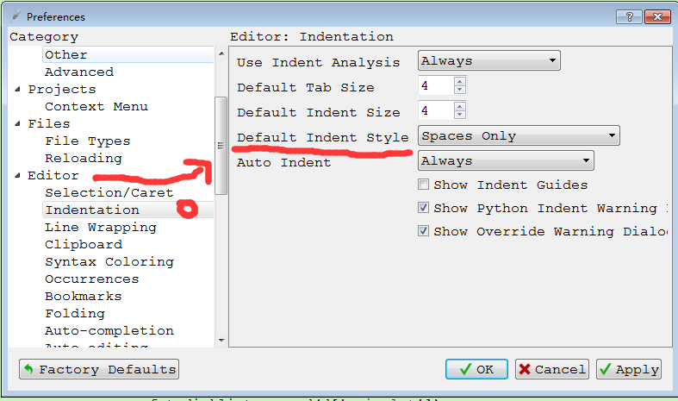Open Syntax Coloring preferences
Screen dimensions: 678x401
(x=109, y=262)
